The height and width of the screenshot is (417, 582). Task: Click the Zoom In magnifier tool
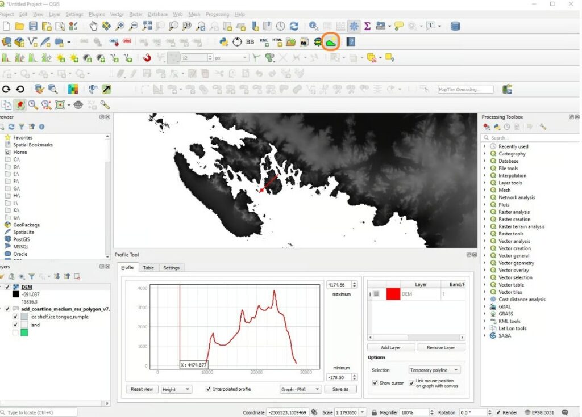coord(120,26)
